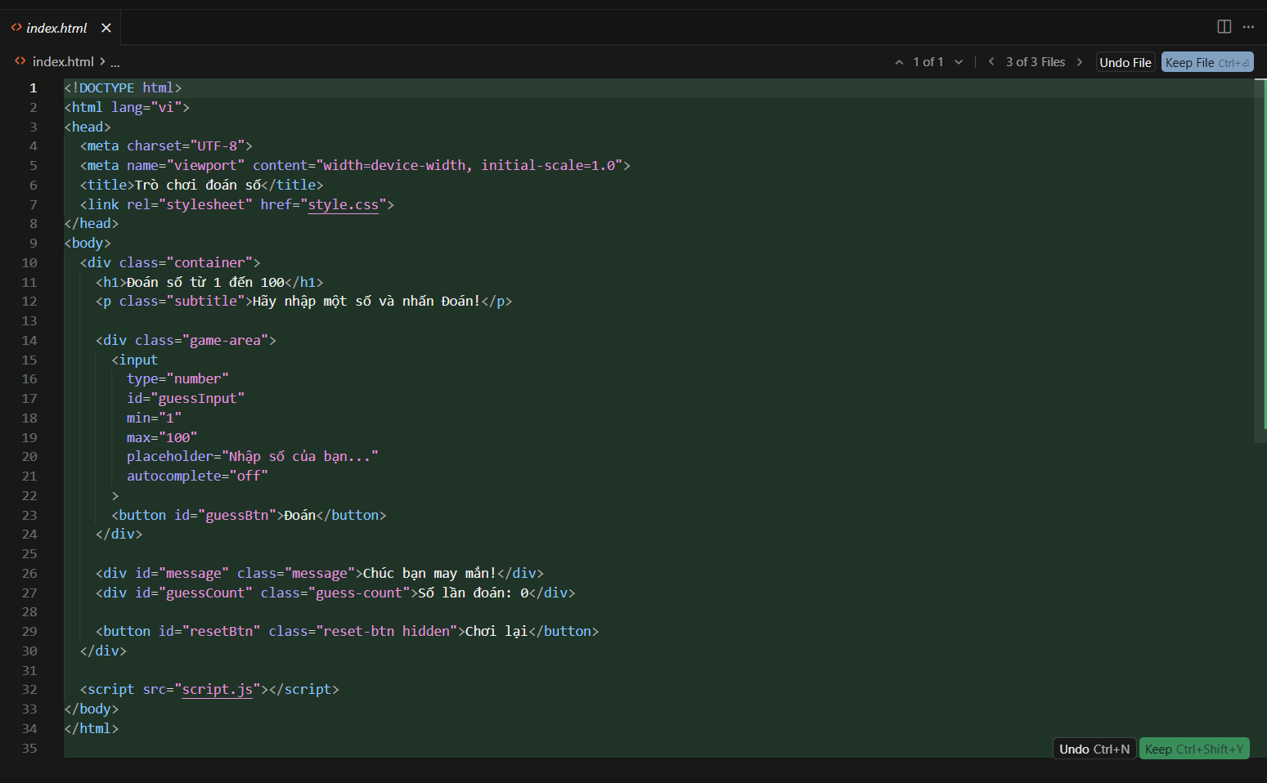Open the More Actions ellipsis menu
Screen dimensions: 1267x783
click(1248, 27)
